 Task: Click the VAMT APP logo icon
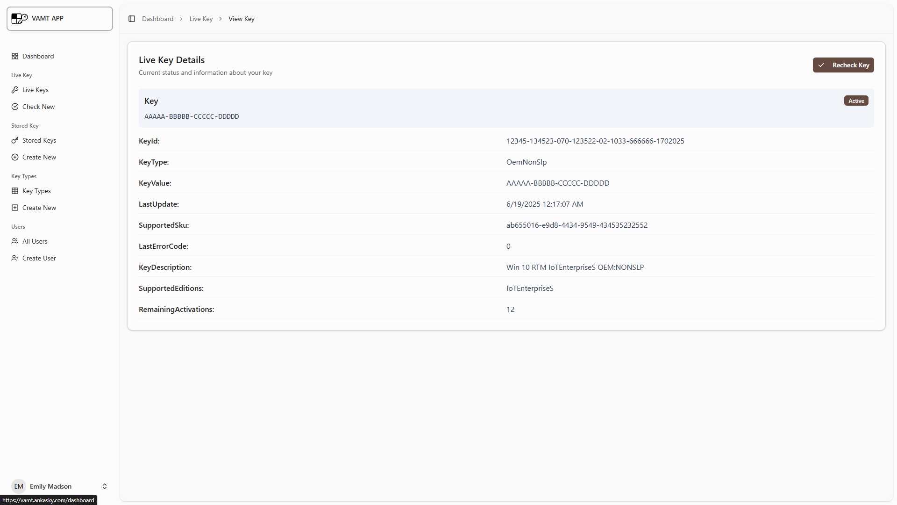point(20,18)
